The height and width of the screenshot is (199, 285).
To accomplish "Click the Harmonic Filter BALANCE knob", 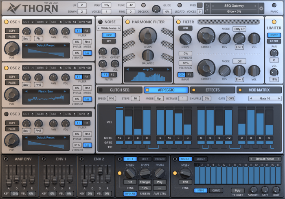I will click(148, 55).
